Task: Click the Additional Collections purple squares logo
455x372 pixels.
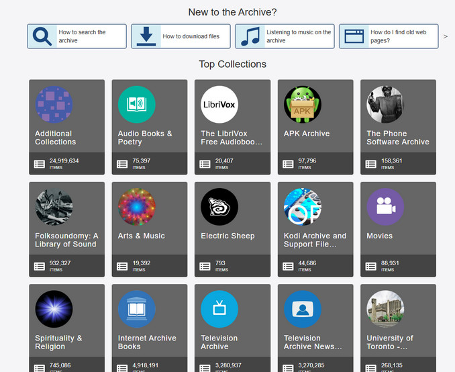Action: click(x=54, y=105)
